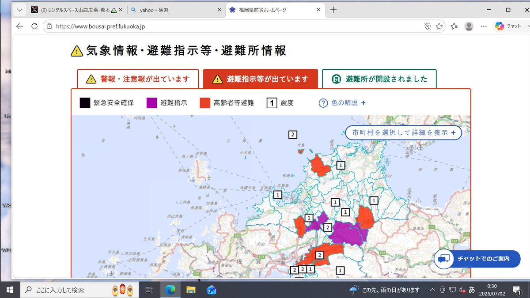Show hidden system tray icons
Screen dimensions: 530x298
pos(432,290)
